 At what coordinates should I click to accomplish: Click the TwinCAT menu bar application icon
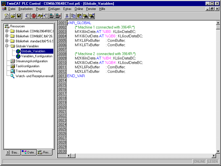4,9
